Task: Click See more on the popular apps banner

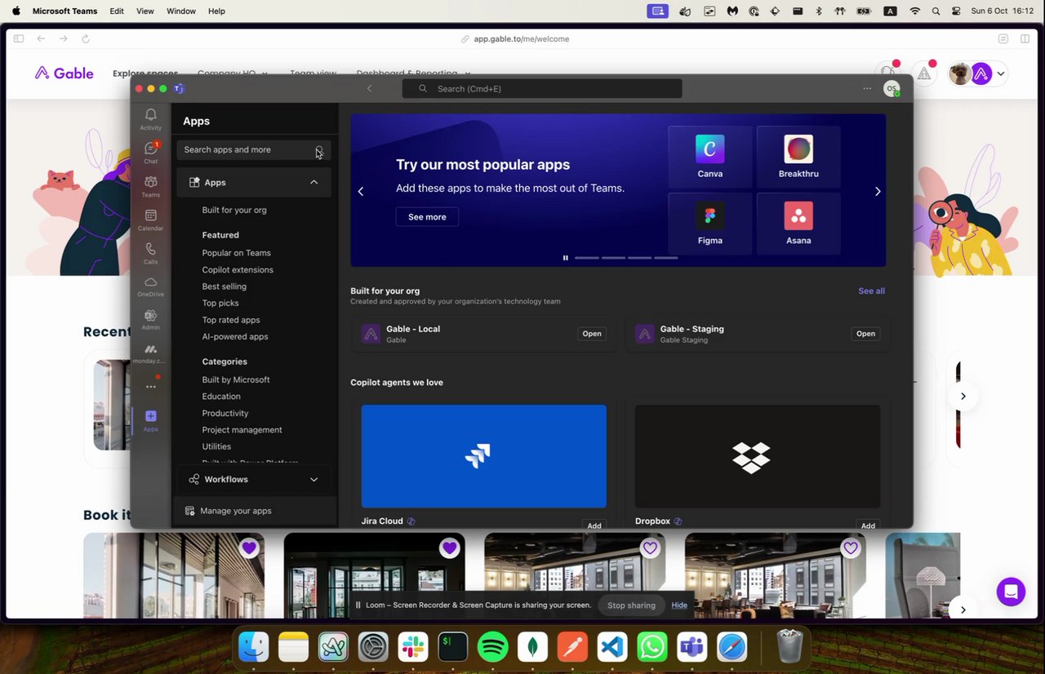Action: point(427,217)
